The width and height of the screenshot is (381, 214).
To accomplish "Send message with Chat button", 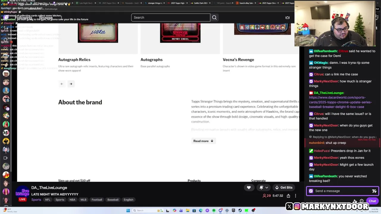I will (372, 201).
